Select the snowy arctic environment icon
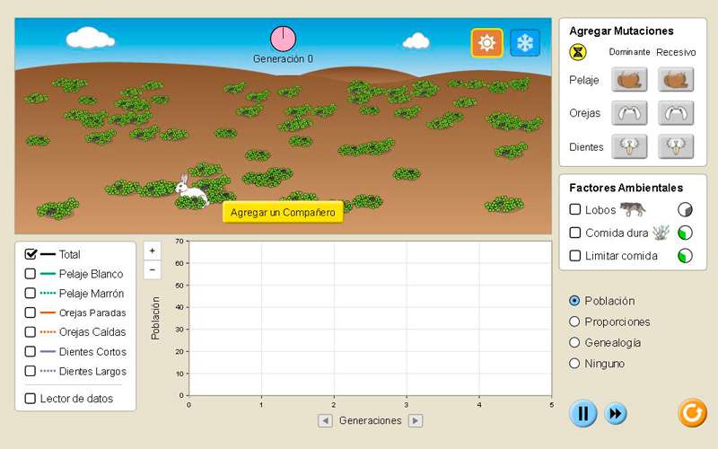The height and width of the screenshot is (449, 718). (525, 42)
